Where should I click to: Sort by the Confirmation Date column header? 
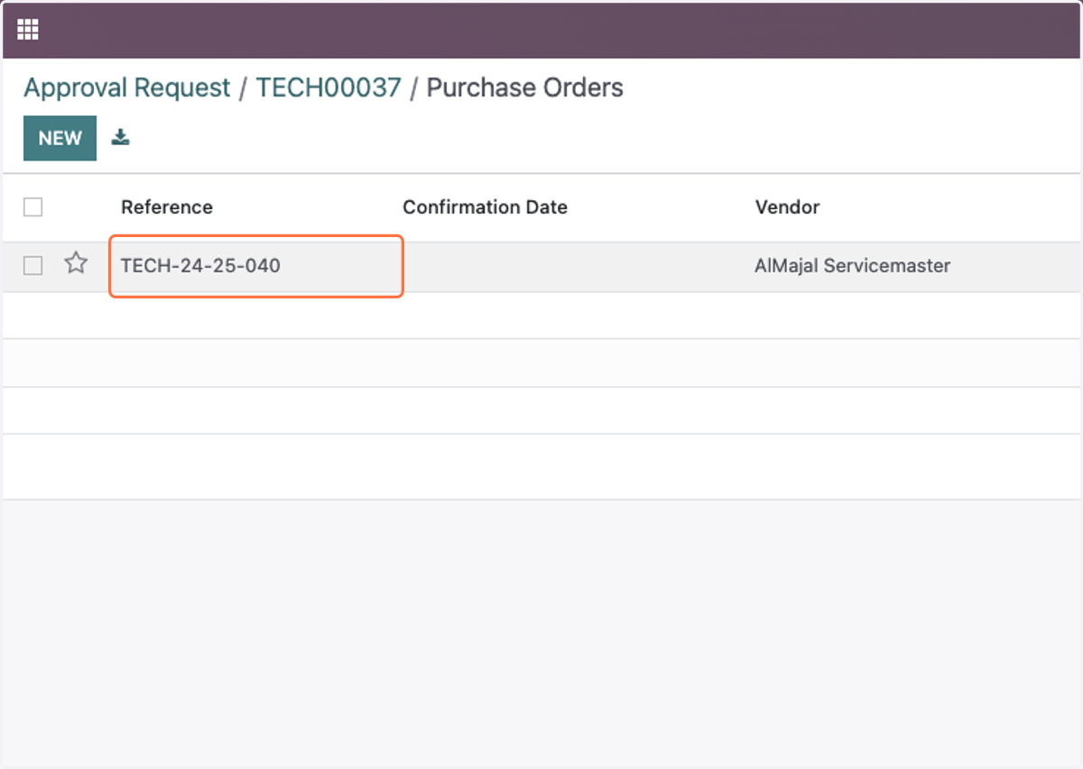[485, 207]
